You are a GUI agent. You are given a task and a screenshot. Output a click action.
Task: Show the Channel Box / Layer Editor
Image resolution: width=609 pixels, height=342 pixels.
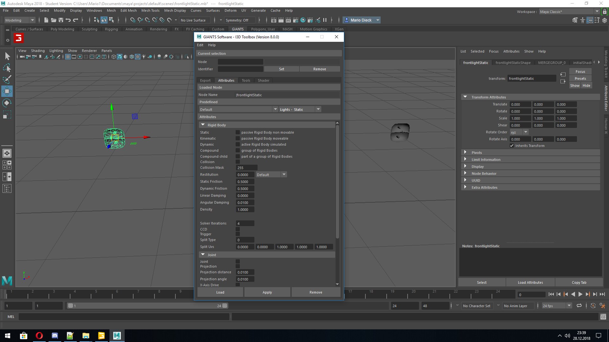[605, 20]
